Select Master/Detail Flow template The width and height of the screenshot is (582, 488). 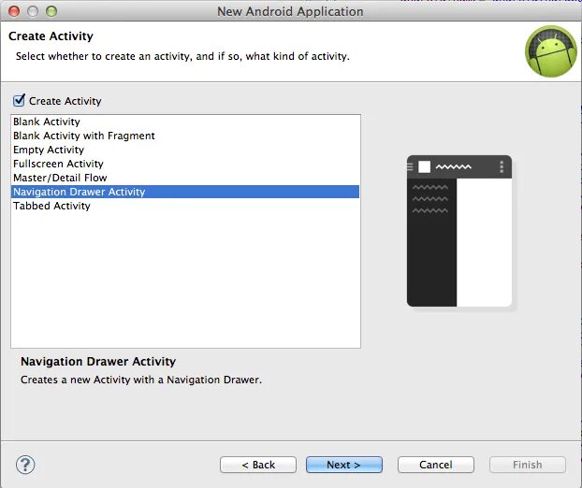[185, 178]
